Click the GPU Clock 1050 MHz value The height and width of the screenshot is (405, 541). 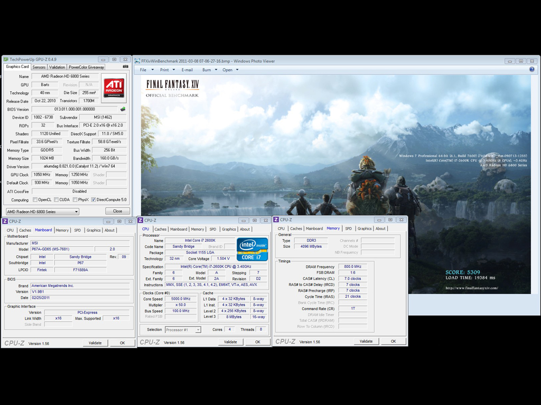(42, 175)
